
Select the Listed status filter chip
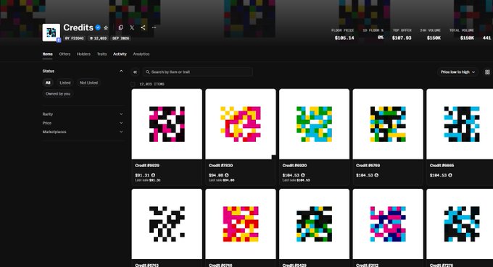[x=65, y=82]
